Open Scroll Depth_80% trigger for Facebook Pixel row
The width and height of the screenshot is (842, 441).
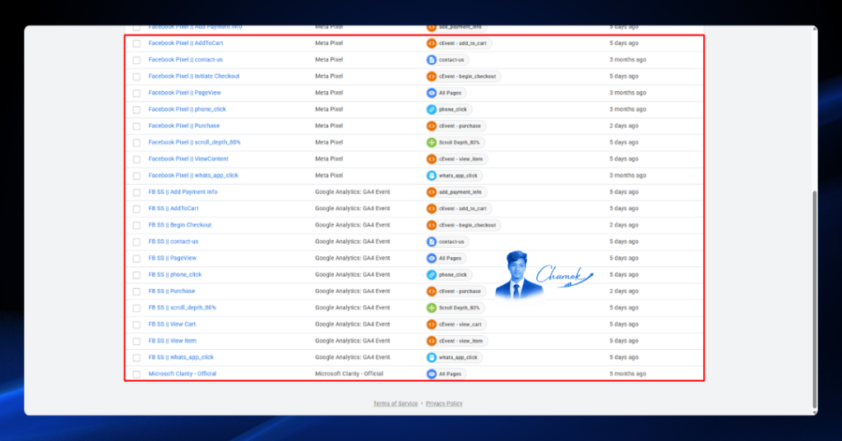tap(455, 143)
